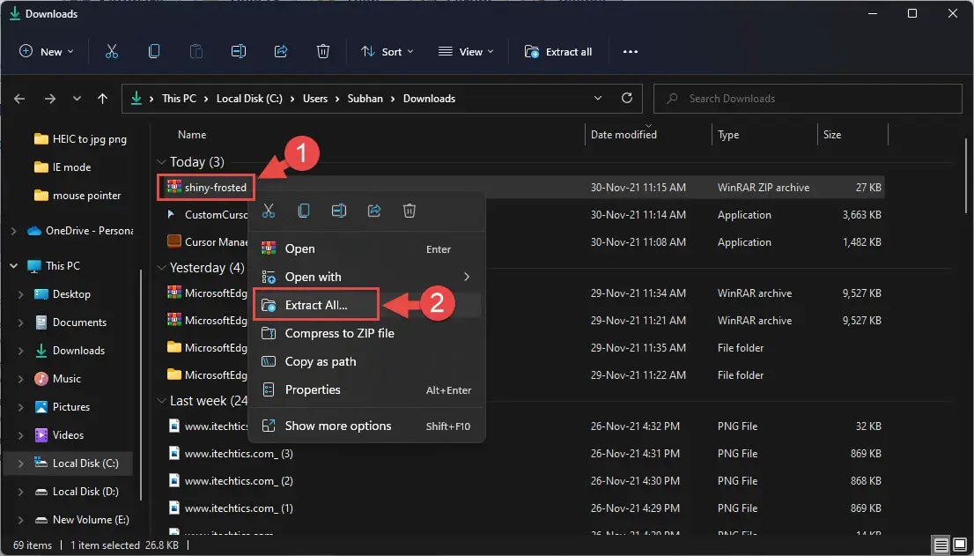974x556 pixels.
Task: Click the Cut icon in the toolbar
Action: (x=112, y=52)
